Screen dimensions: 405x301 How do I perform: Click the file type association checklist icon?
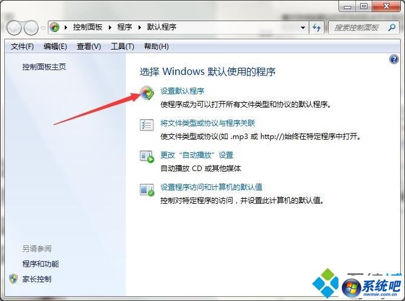point(147,125)
